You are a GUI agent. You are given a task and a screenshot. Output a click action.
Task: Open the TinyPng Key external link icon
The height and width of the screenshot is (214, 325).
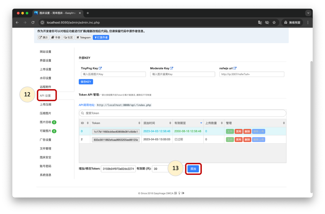100,68
